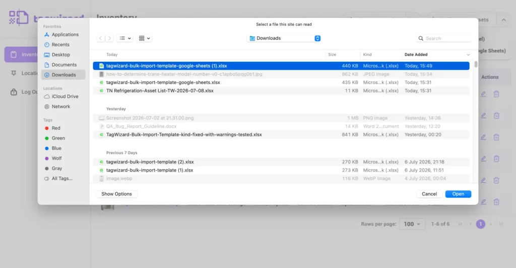Sort by the Date Added column
Screen dimensions: 516x268
416,54
